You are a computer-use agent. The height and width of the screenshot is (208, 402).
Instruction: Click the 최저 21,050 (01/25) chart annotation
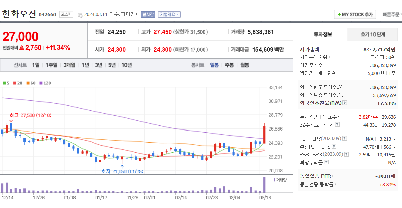(x=122, y=171)
